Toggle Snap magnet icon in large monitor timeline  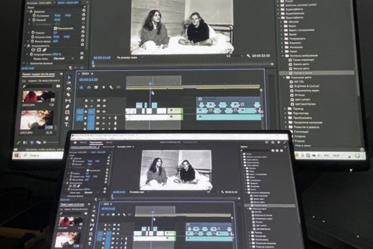click(89, 88)
